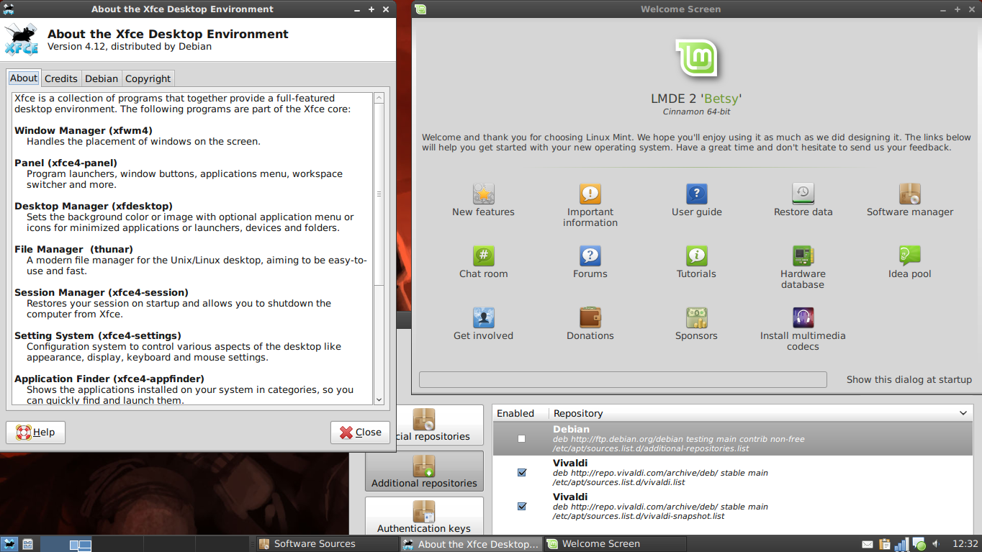This screenshot has width=982, height=552.
Task: Launch Software manager from the Welcome Screen
Action: tap(909, 194)
